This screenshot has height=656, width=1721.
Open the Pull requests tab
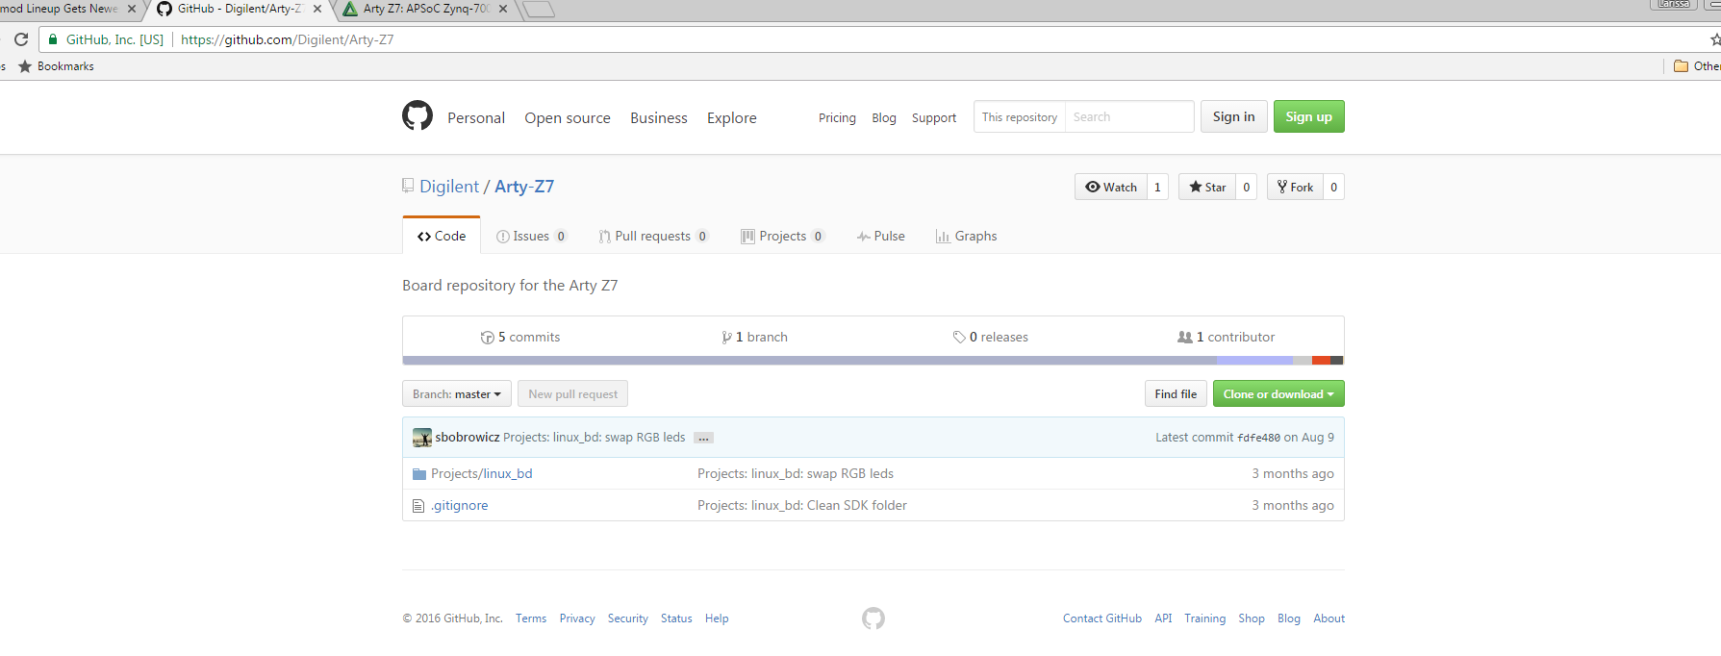(x=652, y=236)
